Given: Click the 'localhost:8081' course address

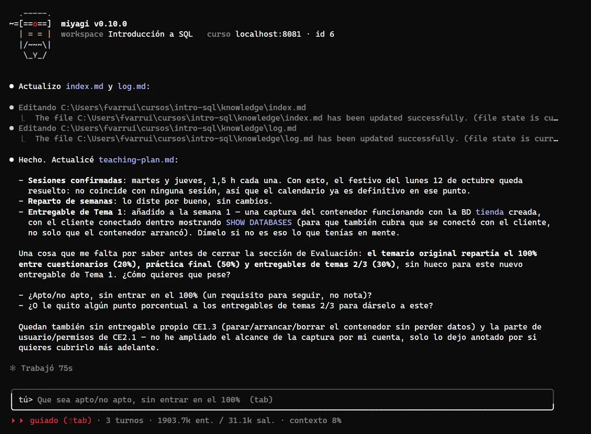Looking at the screenshot, I should [268, 34].
